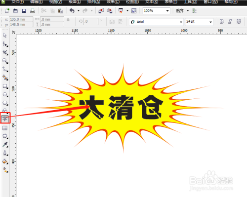Click the mirror vertically button
Screen dimensions: 247x197
121,22
